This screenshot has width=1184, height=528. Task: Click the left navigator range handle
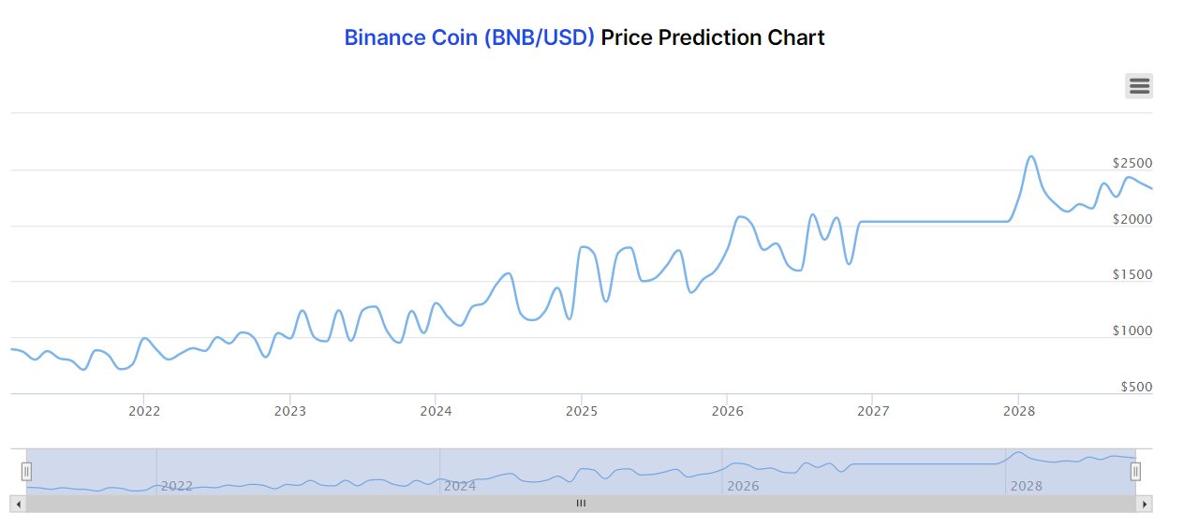[x=26, y=471]
